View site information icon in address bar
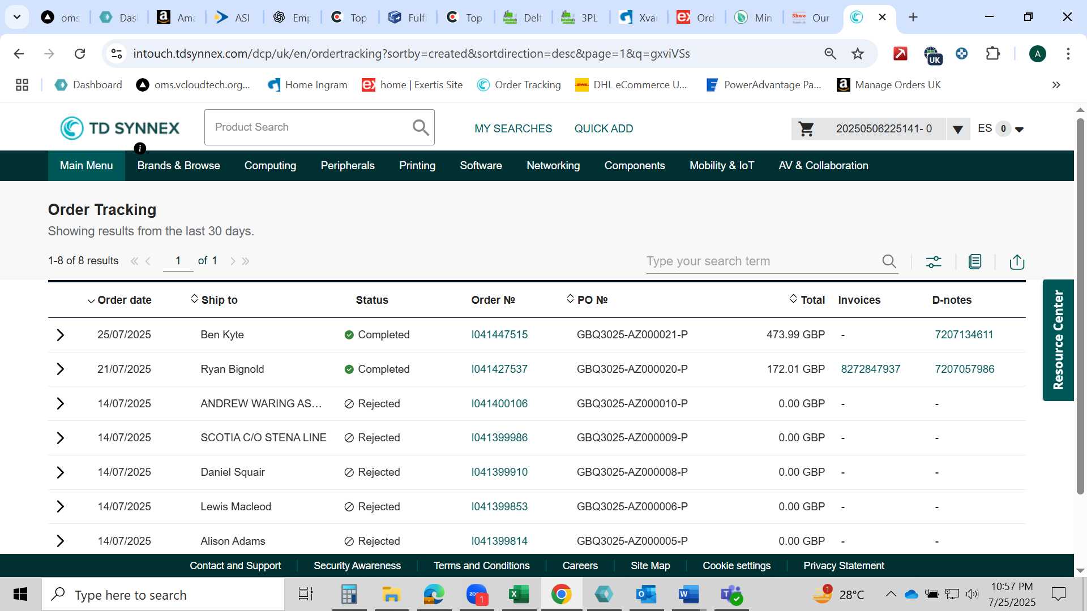 [117, 54]
